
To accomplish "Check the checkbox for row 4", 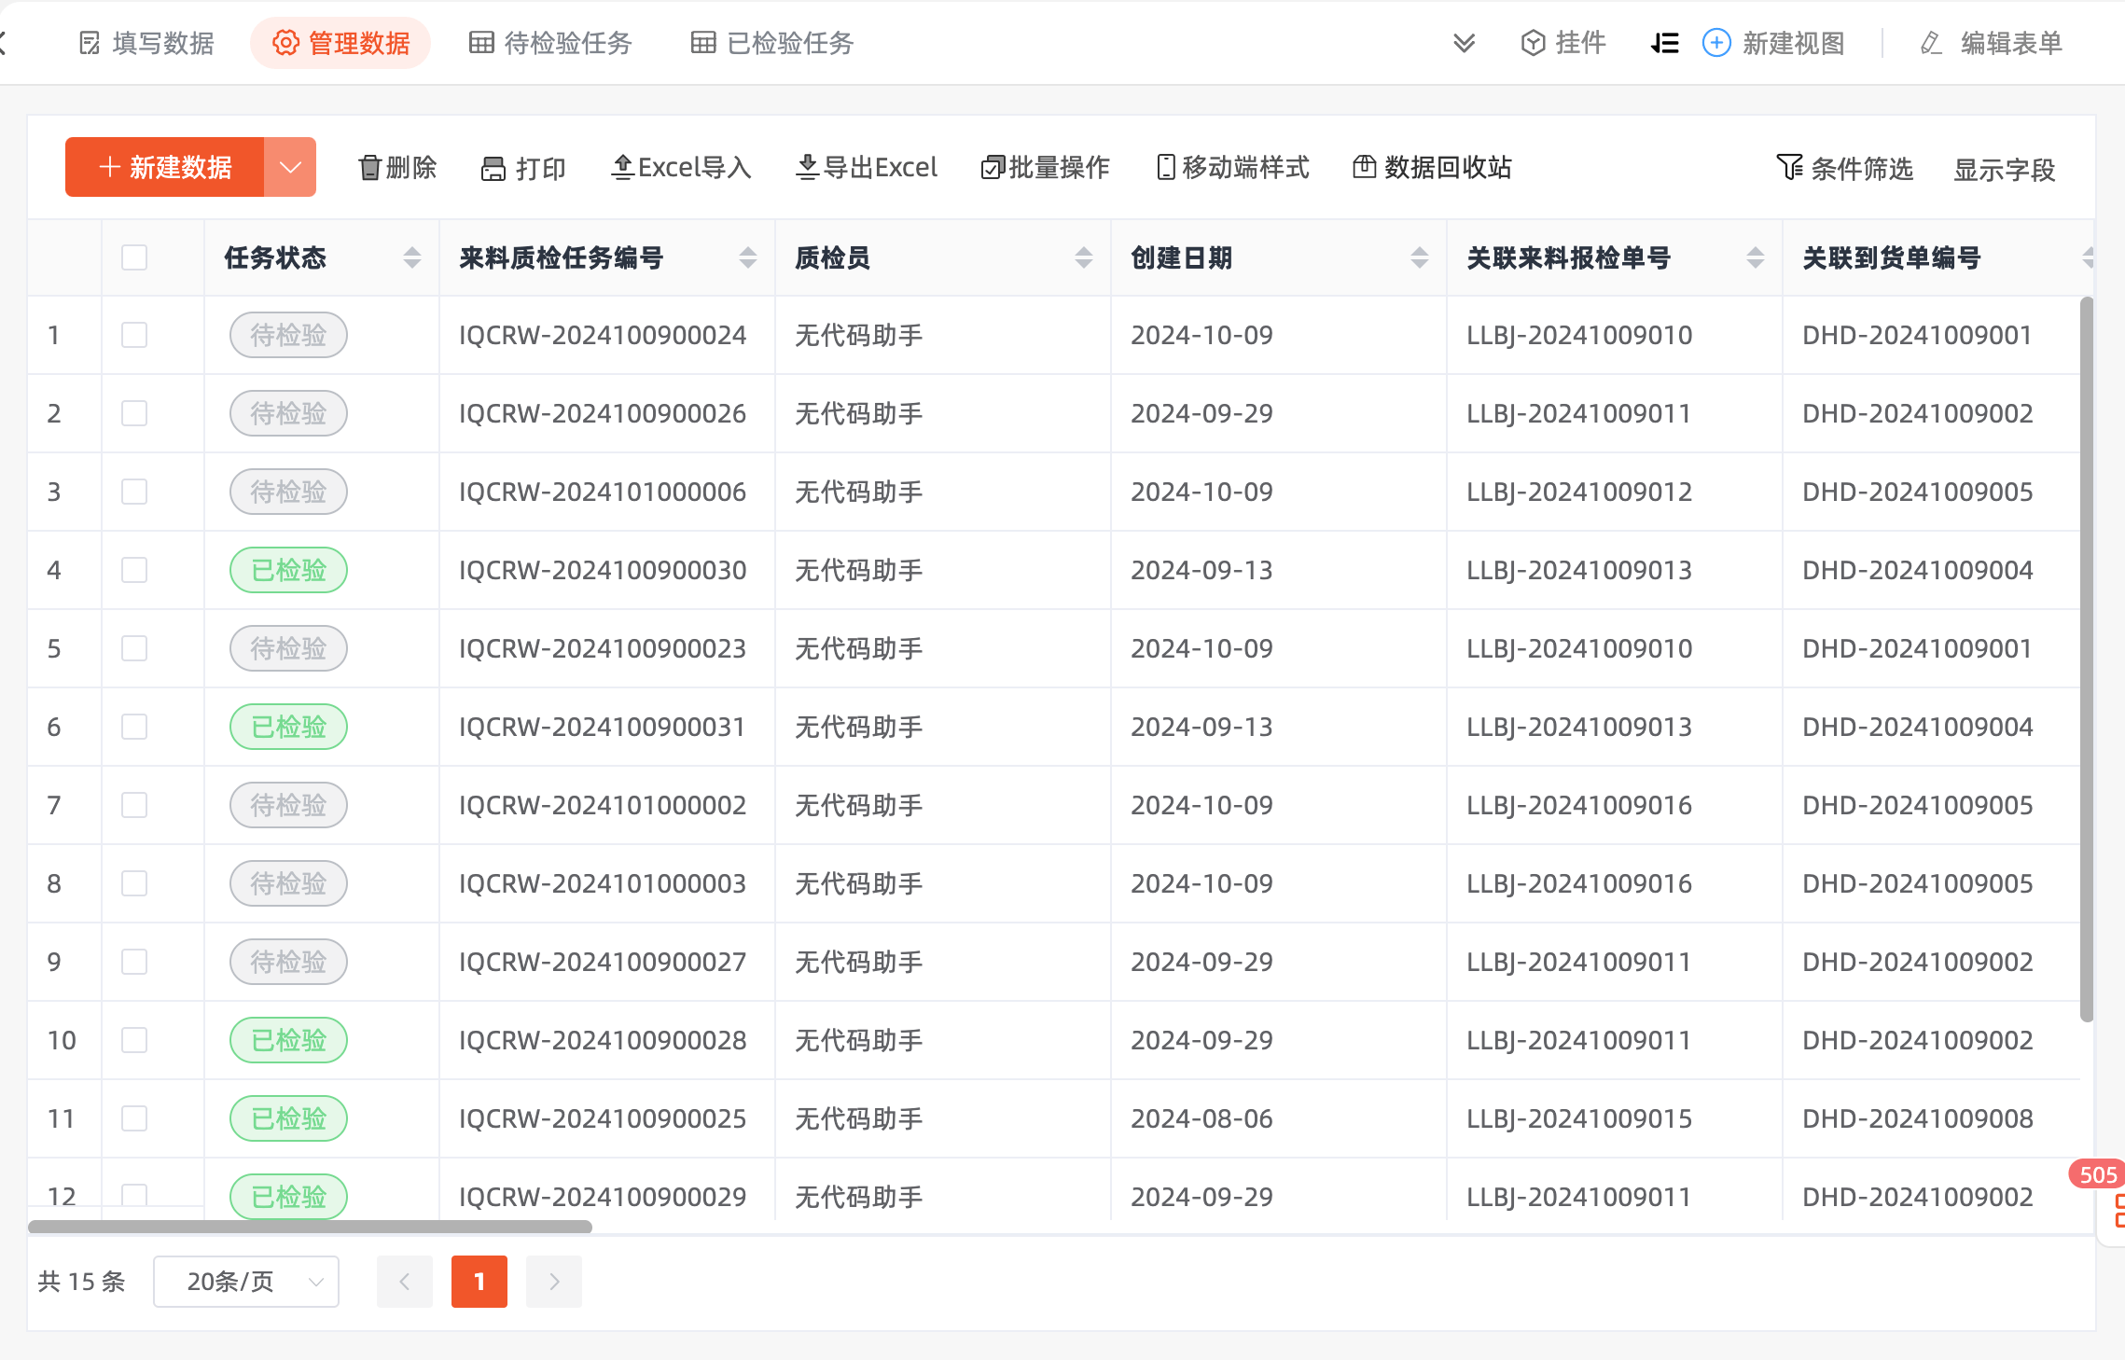I will pos(134,570).
